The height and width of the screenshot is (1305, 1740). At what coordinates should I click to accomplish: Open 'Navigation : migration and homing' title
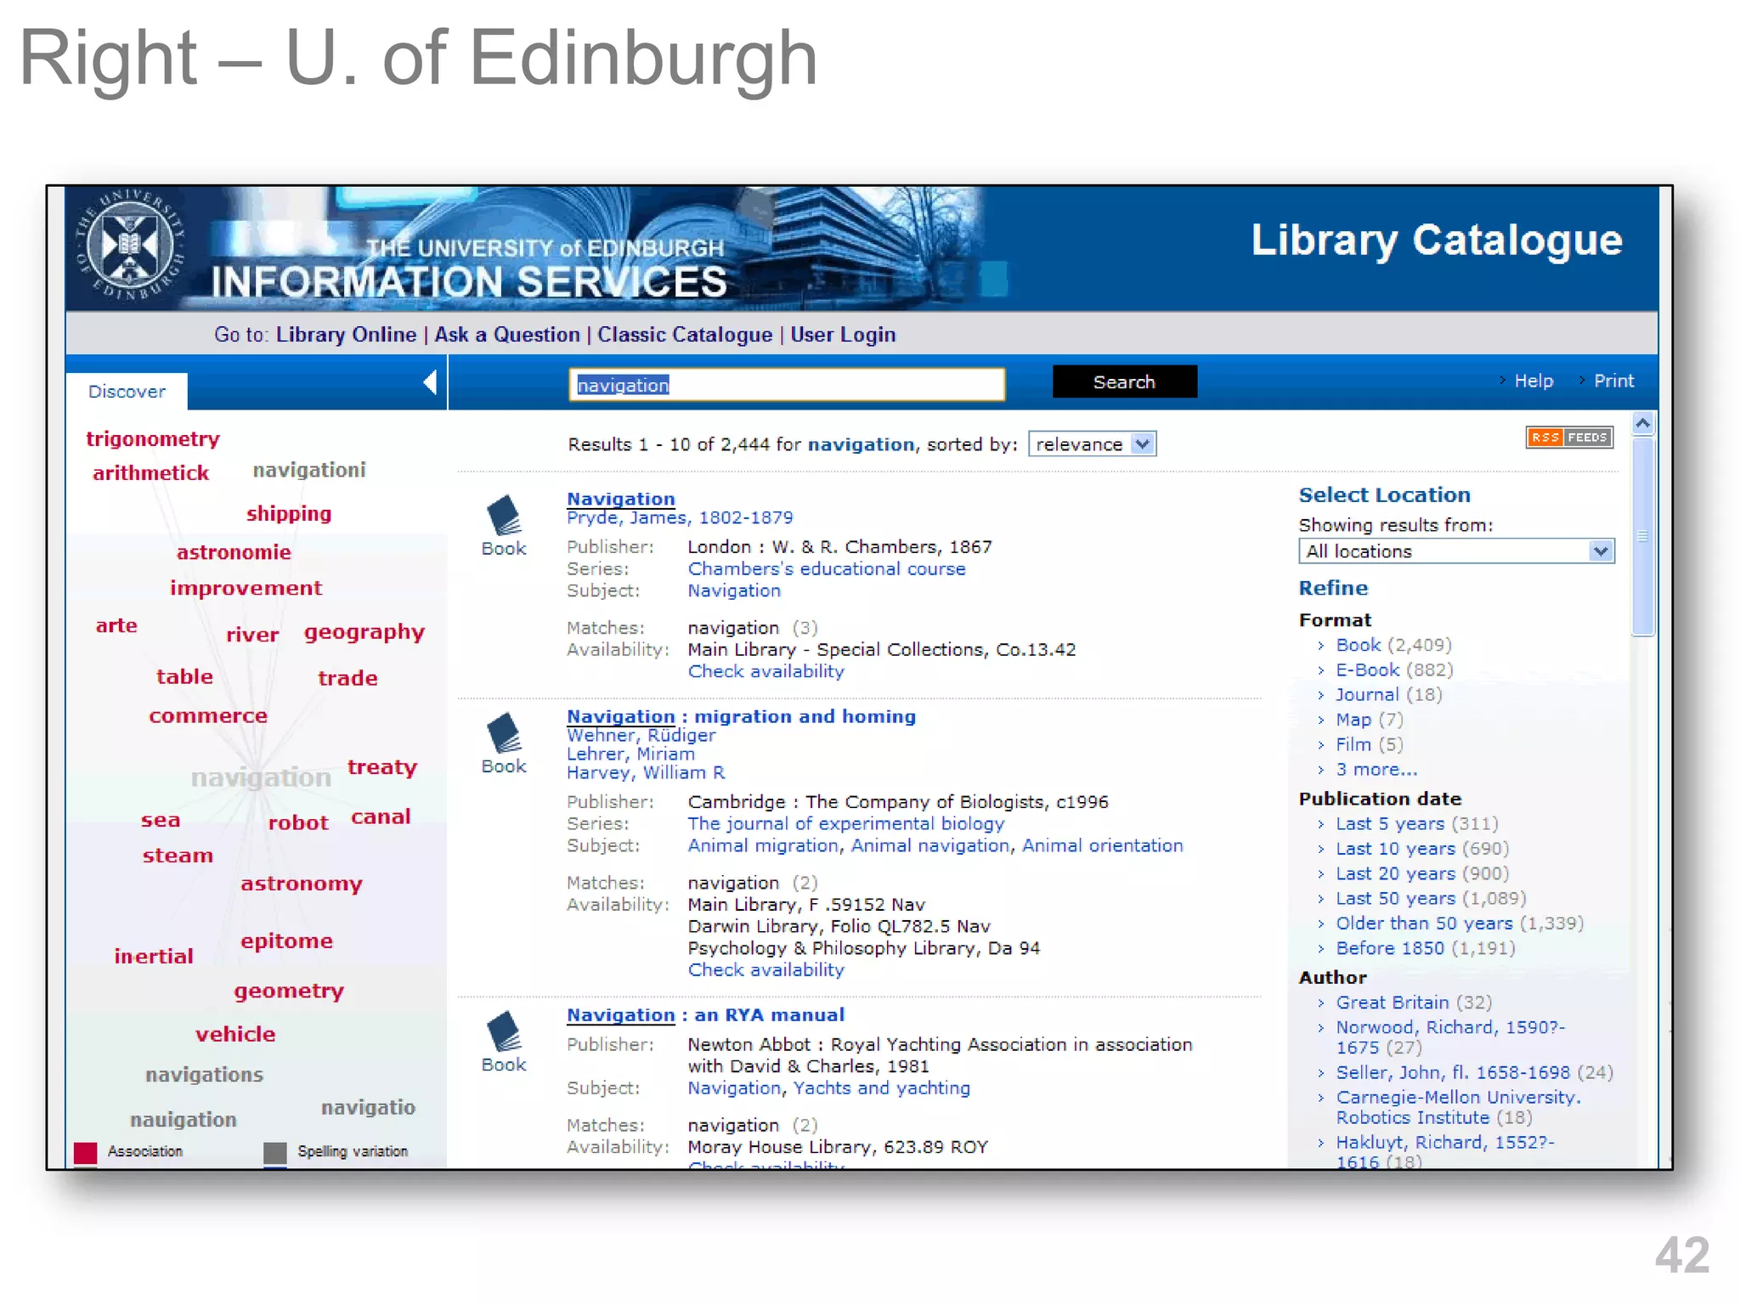pos(741,716)
